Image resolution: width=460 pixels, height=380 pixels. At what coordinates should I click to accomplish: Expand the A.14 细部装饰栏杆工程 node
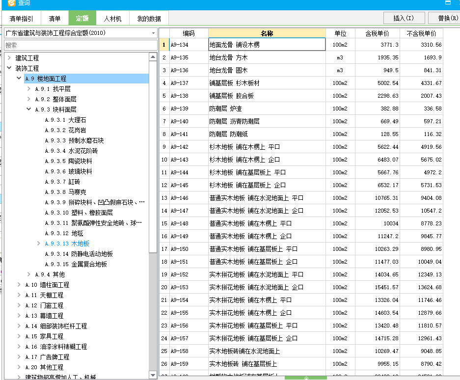pyautogui.click(x=19, y=326)
